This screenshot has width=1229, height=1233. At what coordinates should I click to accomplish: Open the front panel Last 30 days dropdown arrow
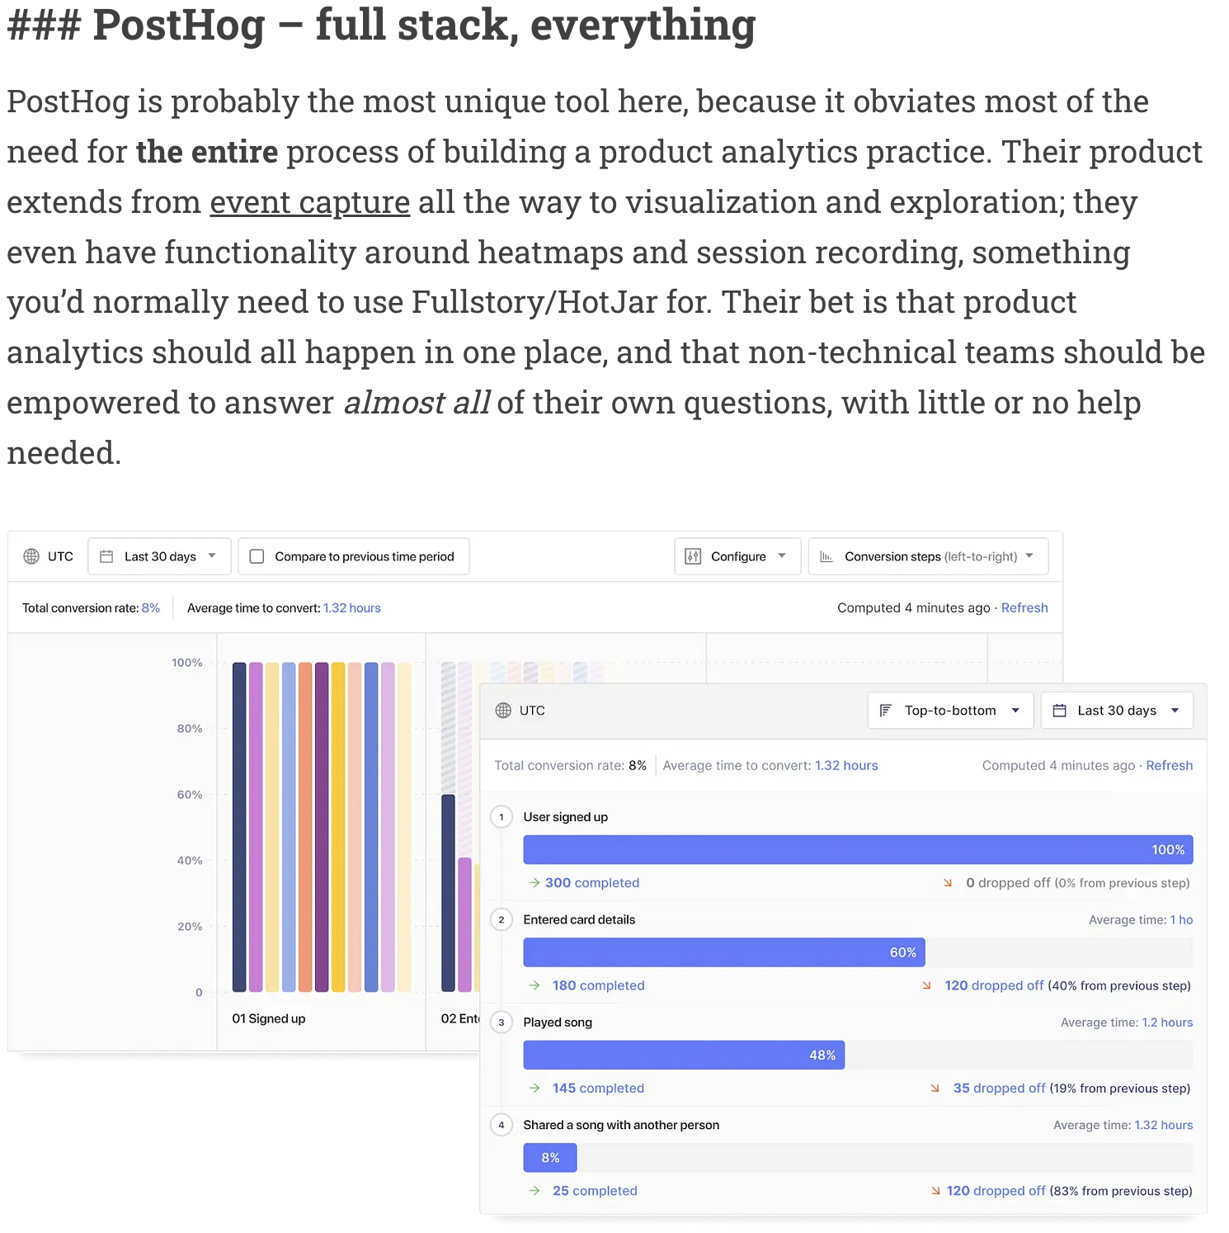(x=1175, y=711)
